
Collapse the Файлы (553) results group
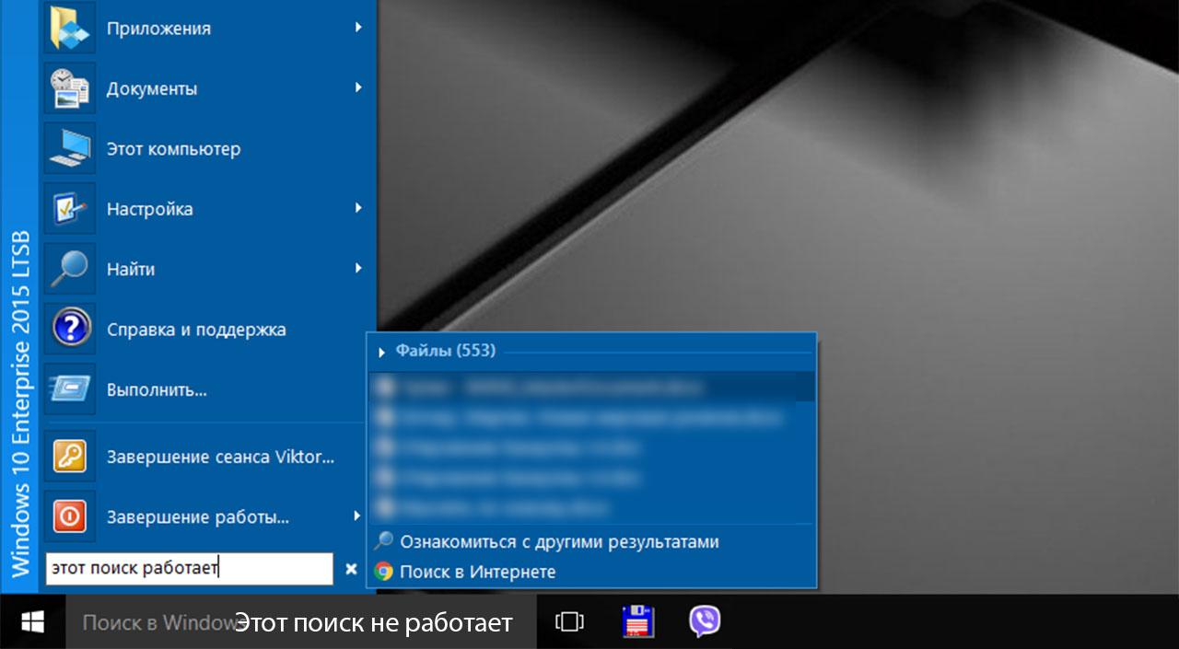[x=382, y=352]
